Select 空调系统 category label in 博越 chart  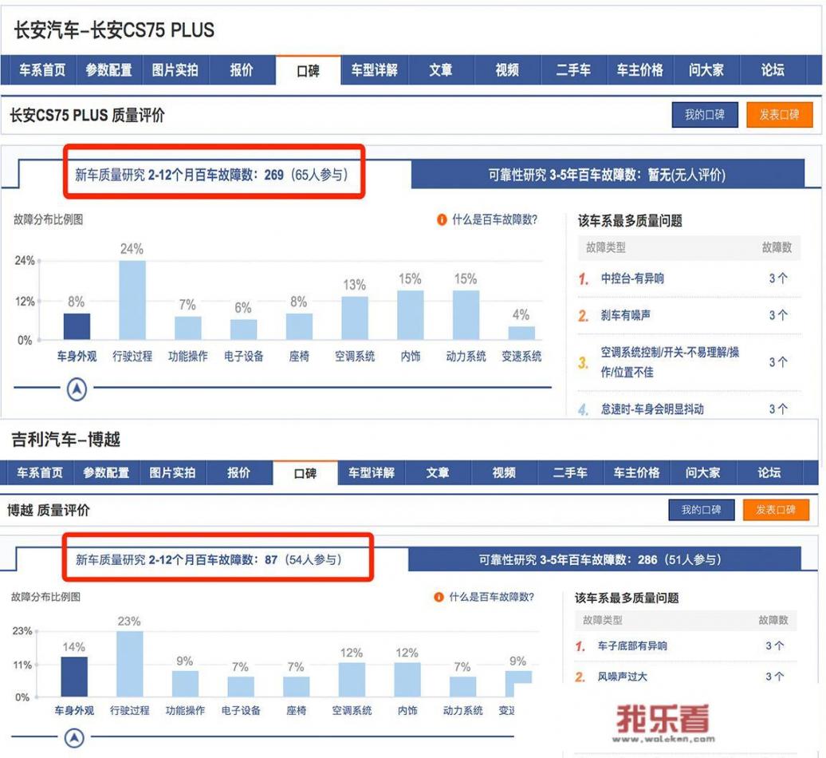click(x=352, y=711)
